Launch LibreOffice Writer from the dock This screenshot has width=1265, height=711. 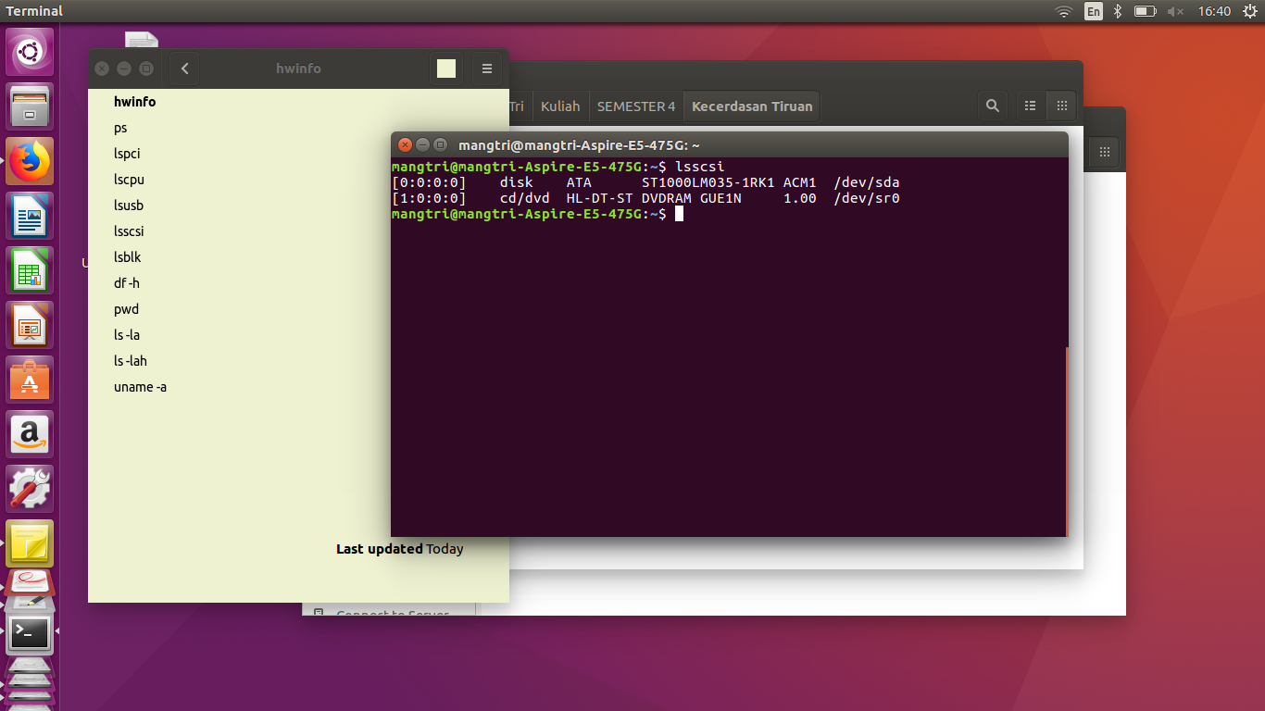(29, 215)
